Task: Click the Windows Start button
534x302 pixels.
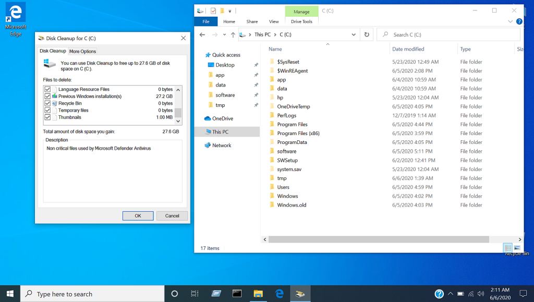Action: (10, 294)
